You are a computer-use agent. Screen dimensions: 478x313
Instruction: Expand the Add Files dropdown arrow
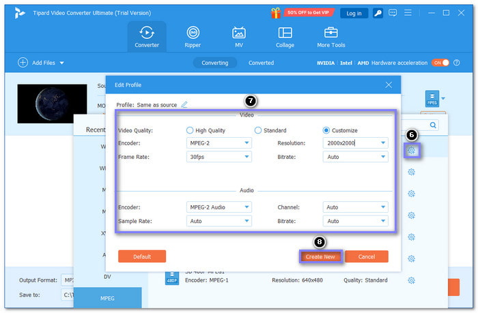pyautogui.click(x=62, y=63)
